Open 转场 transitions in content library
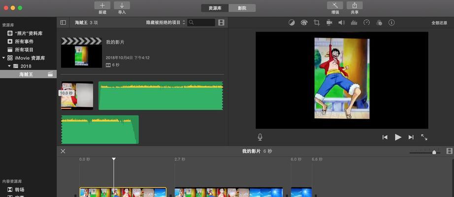This screenshot has height=197, width=454. [29, 190]
